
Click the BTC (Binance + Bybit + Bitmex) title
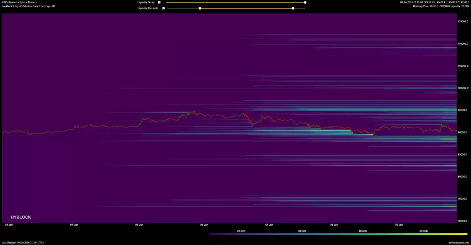click(19, 2)
